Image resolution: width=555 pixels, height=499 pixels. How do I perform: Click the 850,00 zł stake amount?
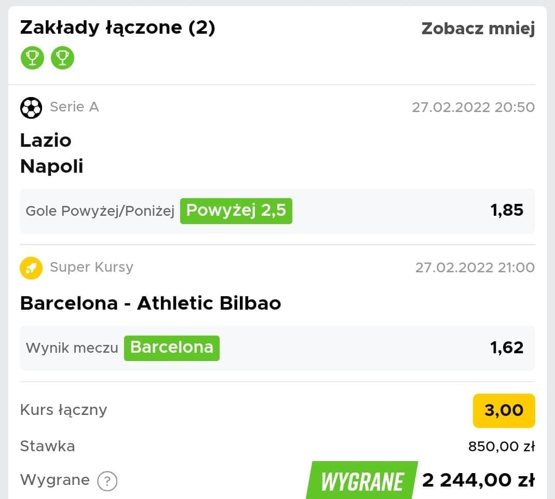(501, 446)
